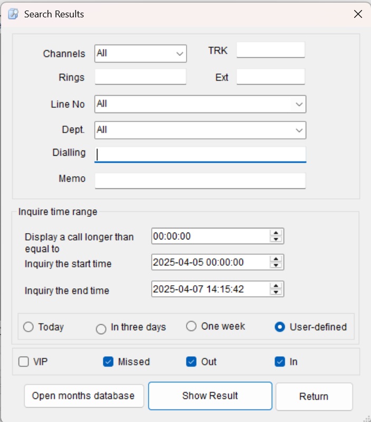The image size is (371, 422).
Task: Click the Open months database button
Action: 84,396
